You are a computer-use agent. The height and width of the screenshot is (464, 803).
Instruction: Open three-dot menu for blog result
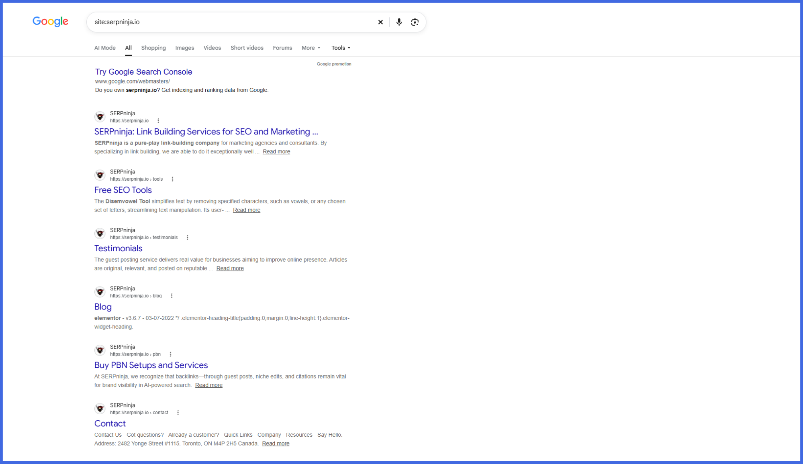[172, 296]
